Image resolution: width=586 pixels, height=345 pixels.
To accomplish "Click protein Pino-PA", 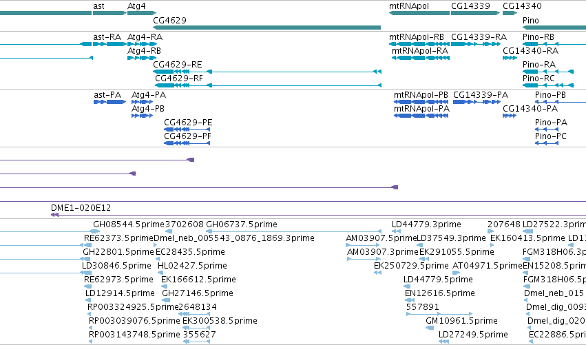I will pos(547,129).
